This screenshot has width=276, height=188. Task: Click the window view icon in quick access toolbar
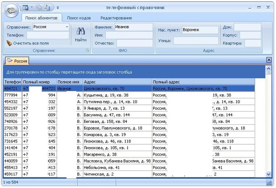pyautogui.click(x=26, y=8)
